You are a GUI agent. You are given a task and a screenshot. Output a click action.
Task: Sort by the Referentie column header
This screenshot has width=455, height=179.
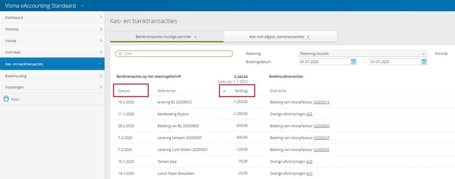click(x=166, y=91)
